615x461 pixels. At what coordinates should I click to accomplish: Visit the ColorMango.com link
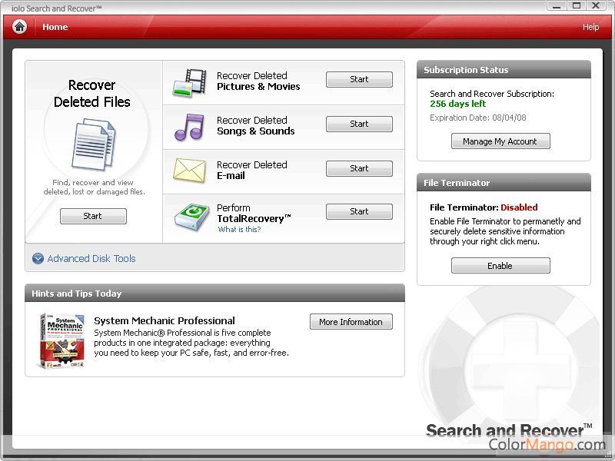pos(547,446)
